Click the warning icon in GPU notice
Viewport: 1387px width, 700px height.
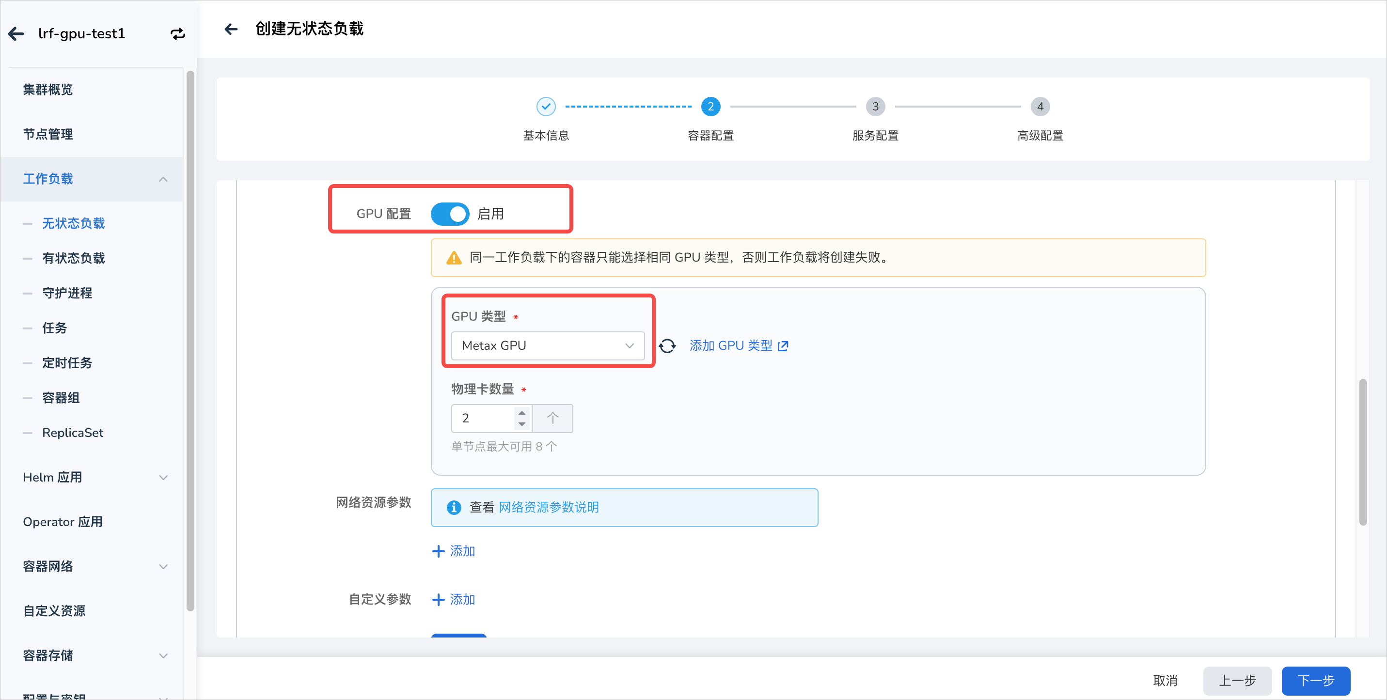[454, 258]
